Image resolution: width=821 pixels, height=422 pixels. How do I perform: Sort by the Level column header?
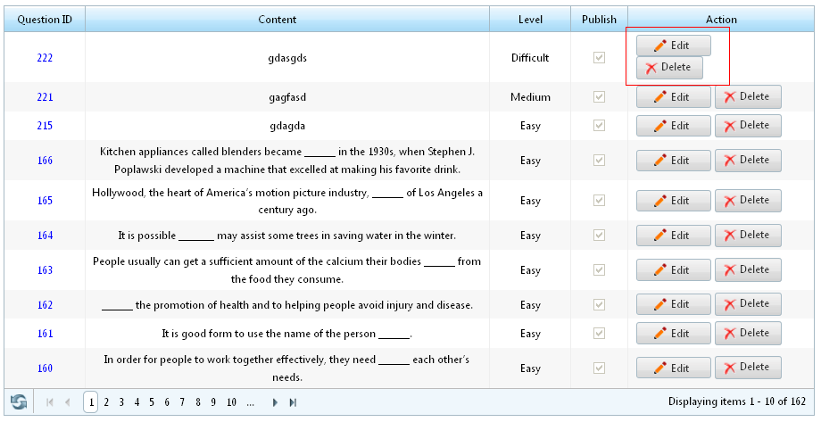point(530,20)
